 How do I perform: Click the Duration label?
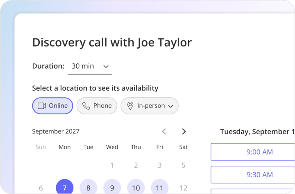[x=48, y=66]
